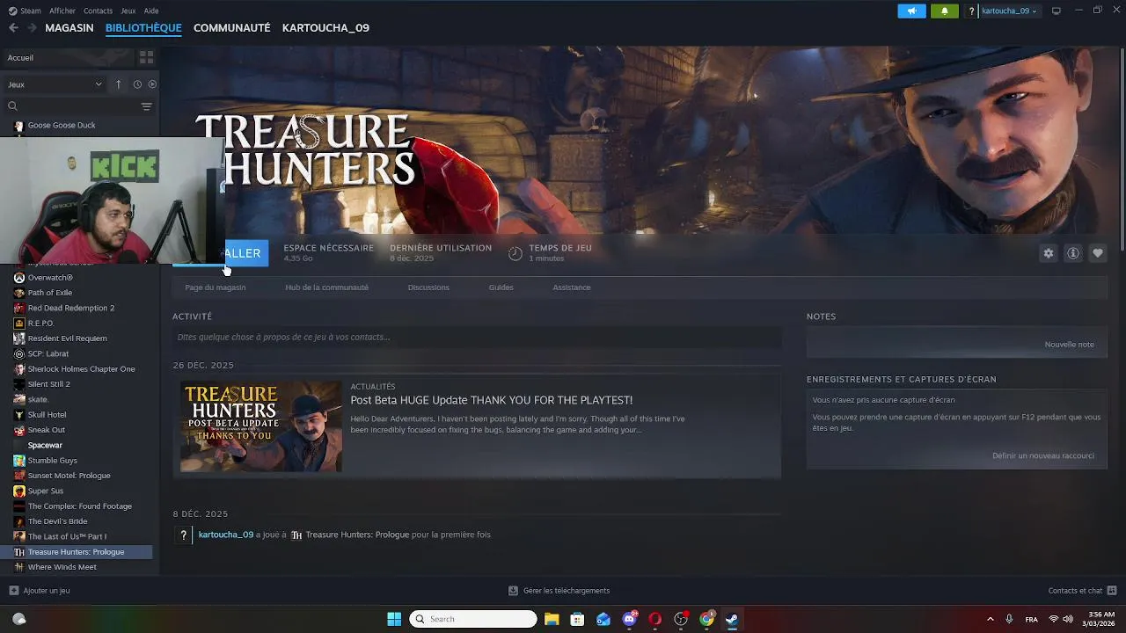Go forward with the right arrow

point(32,28)
